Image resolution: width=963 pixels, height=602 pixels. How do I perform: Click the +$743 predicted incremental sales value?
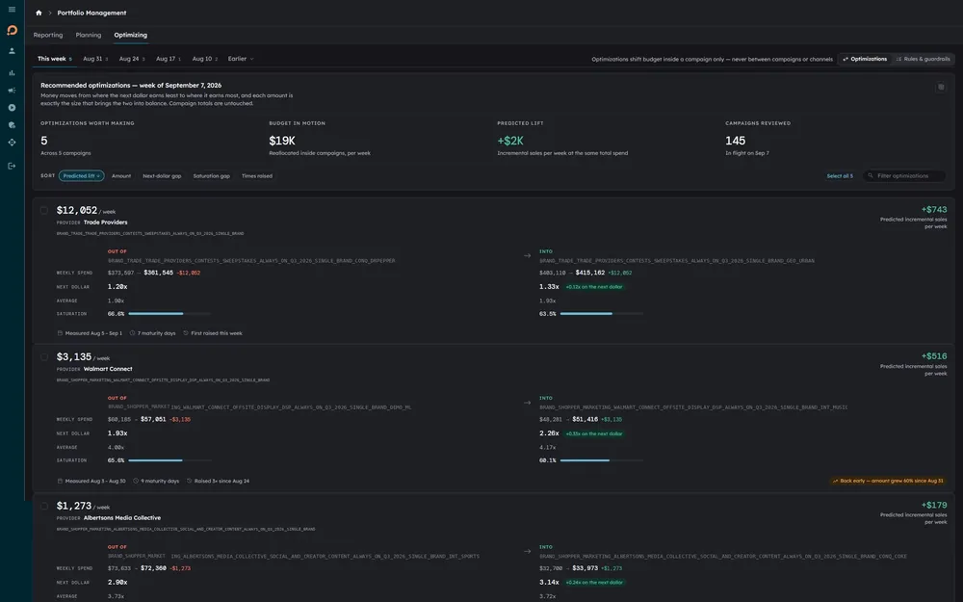[933, 209]
